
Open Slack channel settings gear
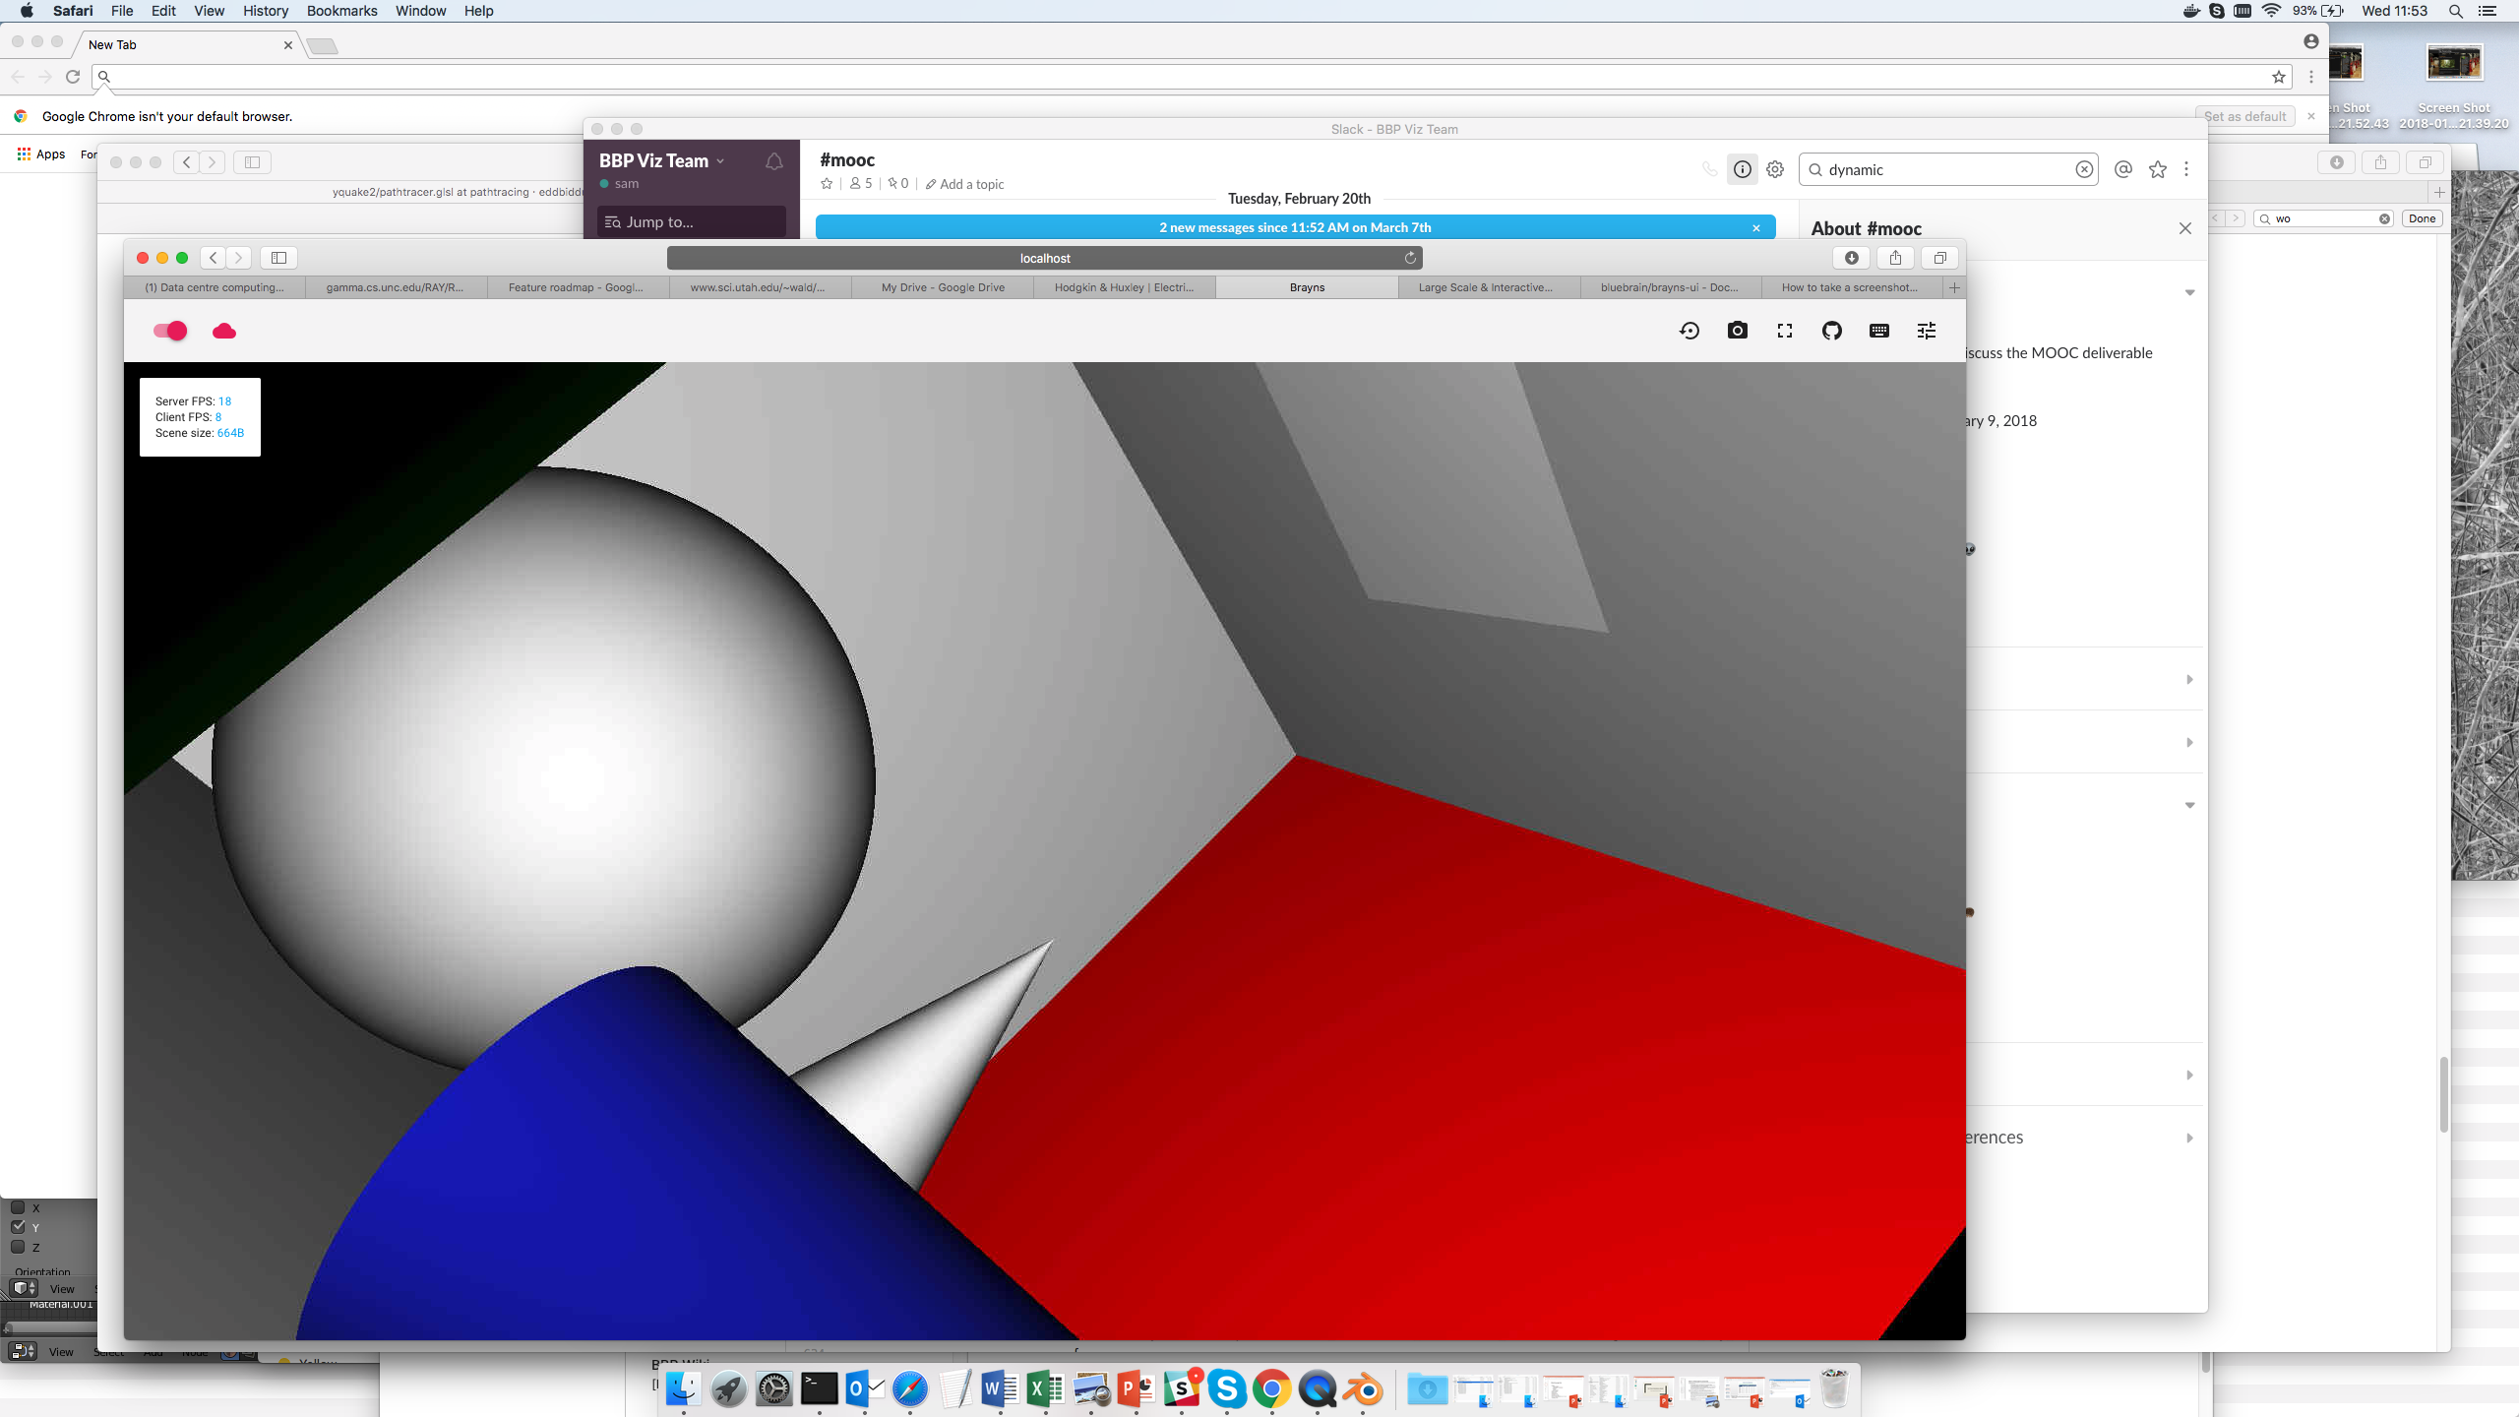tap(1775, 169)
